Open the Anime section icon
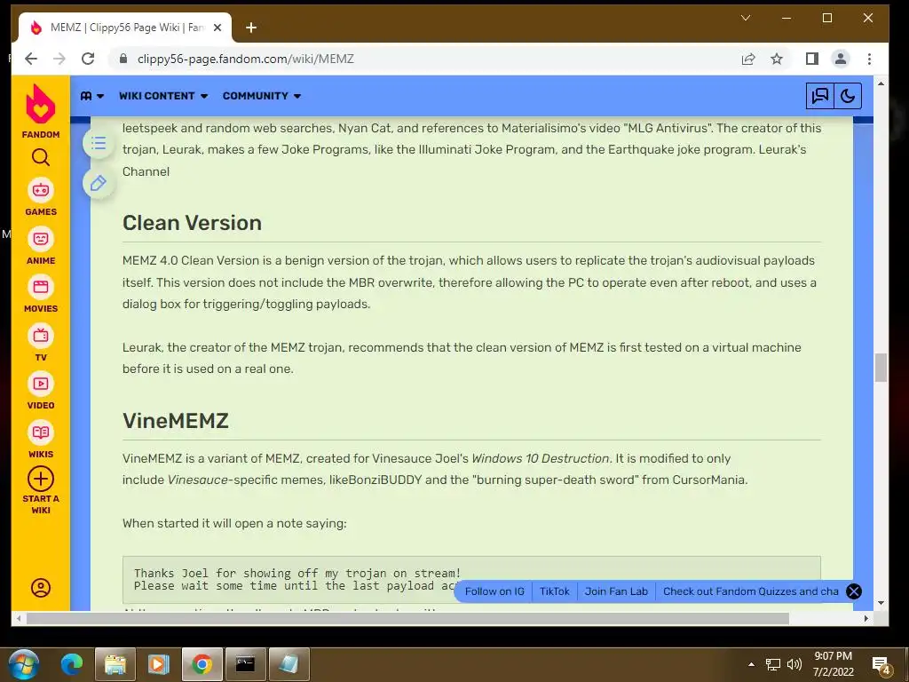Image resolution: width=909 pixels, height=682 pixels. pyautogui.click(x=41, y=238)
